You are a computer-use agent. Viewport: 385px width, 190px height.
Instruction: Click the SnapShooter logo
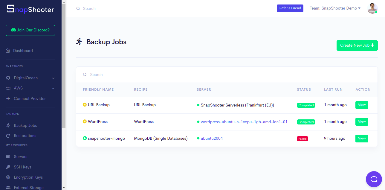30,9
